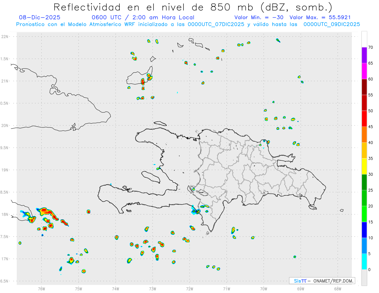Pick the maroon 55–60 dBZ colorbar segment

point(364,87)
